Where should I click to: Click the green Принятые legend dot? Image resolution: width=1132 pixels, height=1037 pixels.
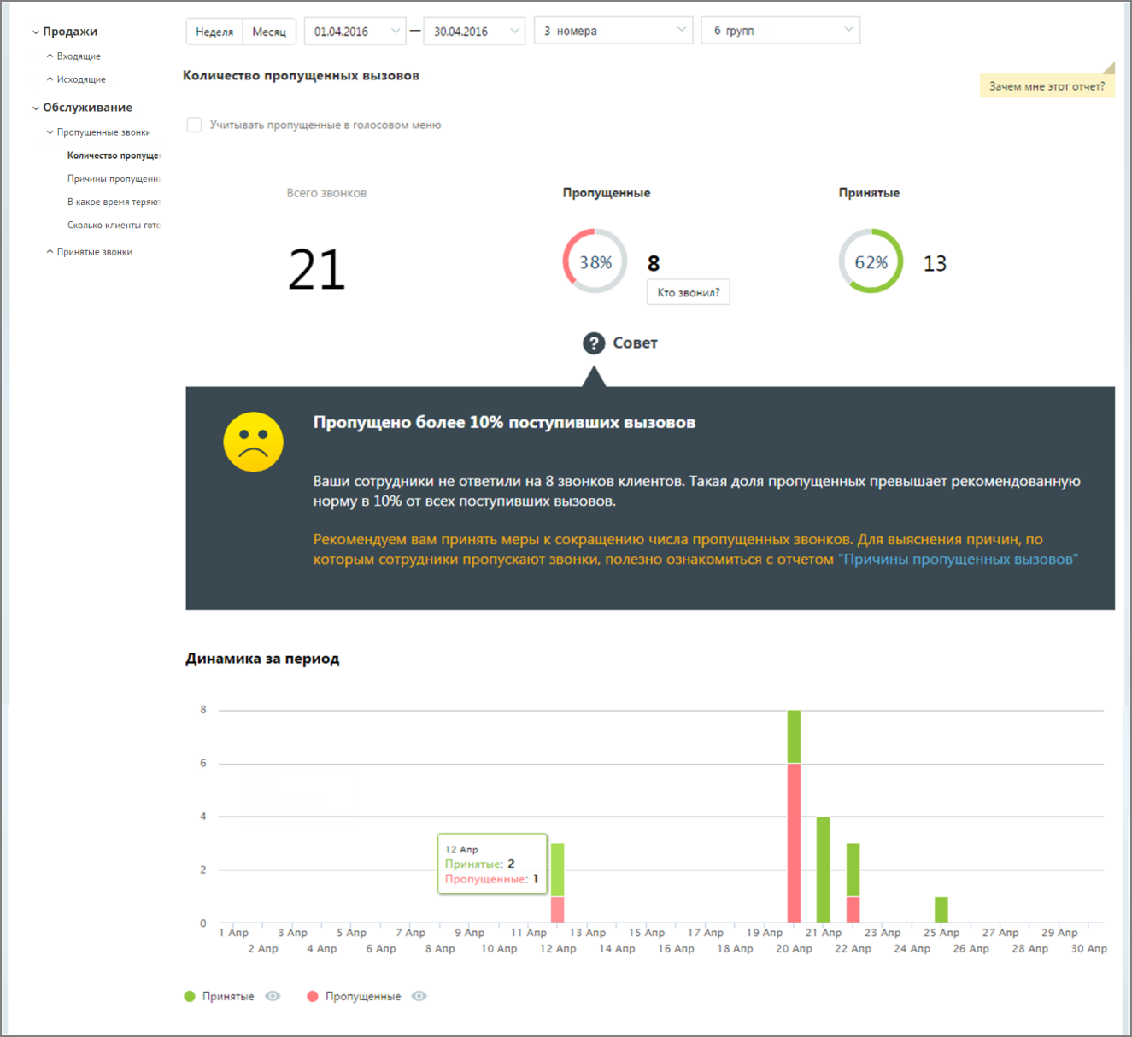(x=190, y=996)
